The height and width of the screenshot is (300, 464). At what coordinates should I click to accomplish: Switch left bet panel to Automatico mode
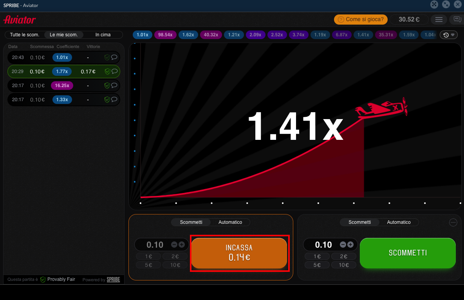(230, 222)
